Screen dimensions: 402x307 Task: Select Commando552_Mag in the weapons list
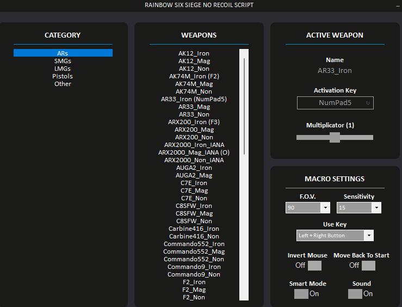(x=194, y=251)
